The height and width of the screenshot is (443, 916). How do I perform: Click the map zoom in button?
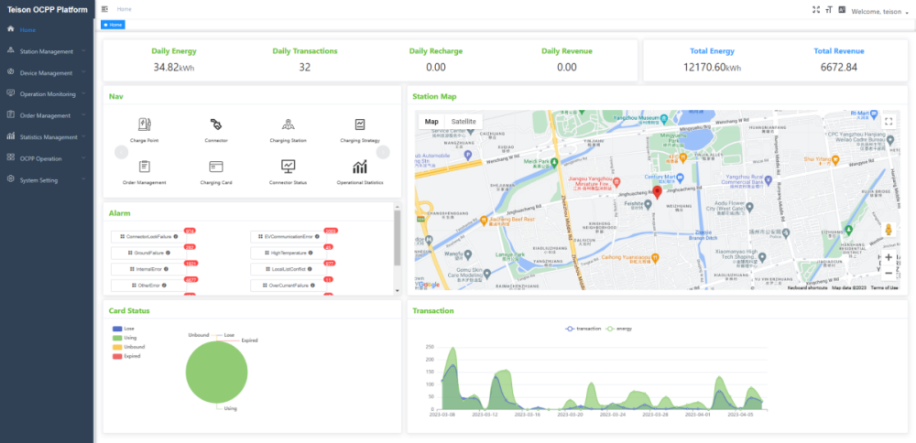888,257
